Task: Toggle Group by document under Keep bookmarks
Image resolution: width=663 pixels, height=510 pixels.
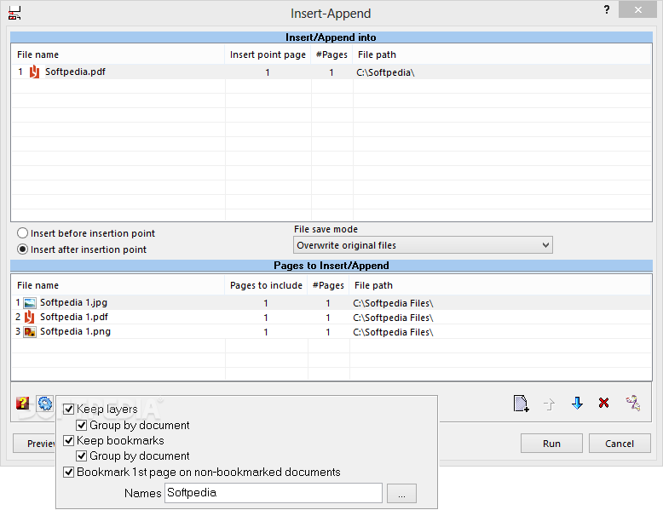Action: [81, 456]
